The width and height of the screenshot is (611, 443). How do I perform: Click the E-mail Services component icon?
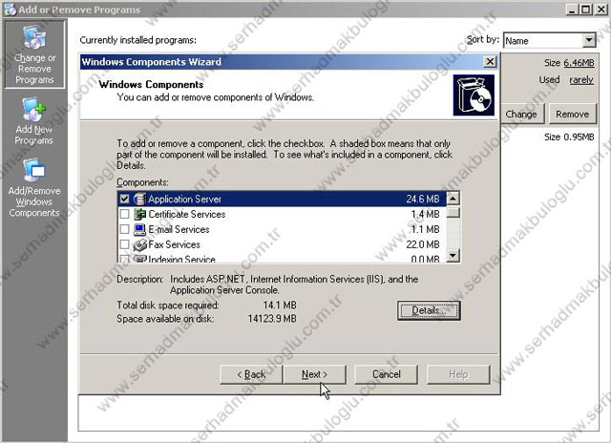pos(139,229)
